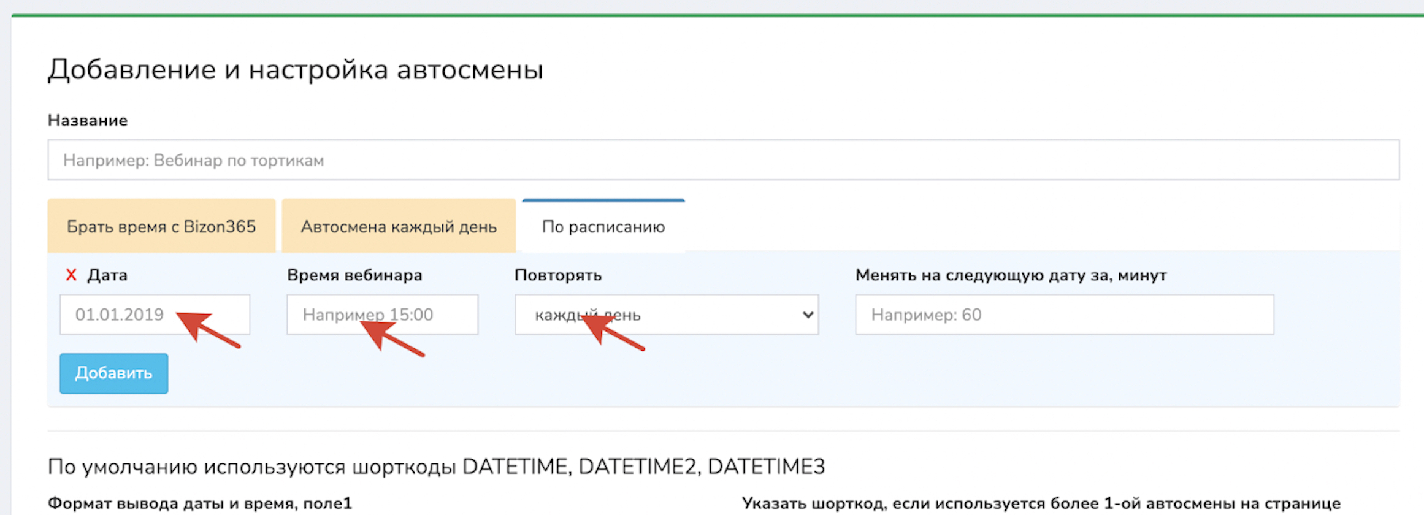Image resolution: width=1424 pixels, height=515 pixels.
Task: Click the heading about шорткоды DATETIME
Action: pyautogui.click(x=436, y=467)
